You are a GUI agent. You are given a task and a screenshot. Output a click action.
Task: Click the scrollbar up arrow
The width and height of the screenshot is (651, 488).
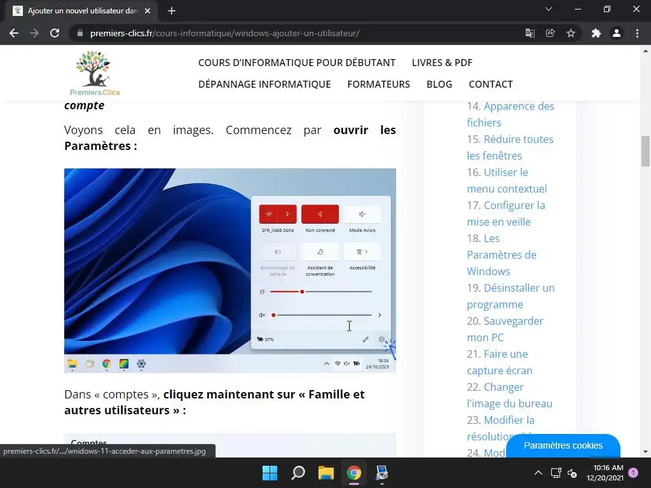click(x=646, y=51)
